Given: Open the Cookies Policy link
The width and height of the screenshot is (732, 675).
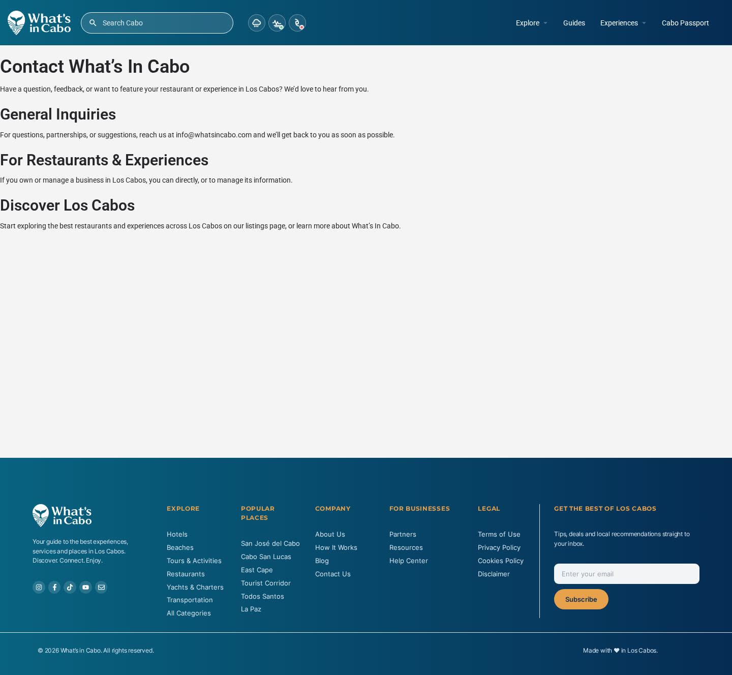Looking at the screenshot, I should (x=501, y=561).
